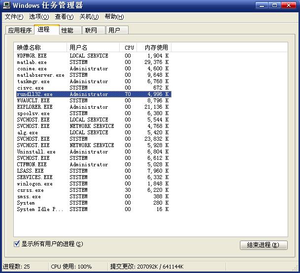This screenshot has height=273, width=300.
Task: Select the taskmgr.exe process
Action: click(94, 81)
